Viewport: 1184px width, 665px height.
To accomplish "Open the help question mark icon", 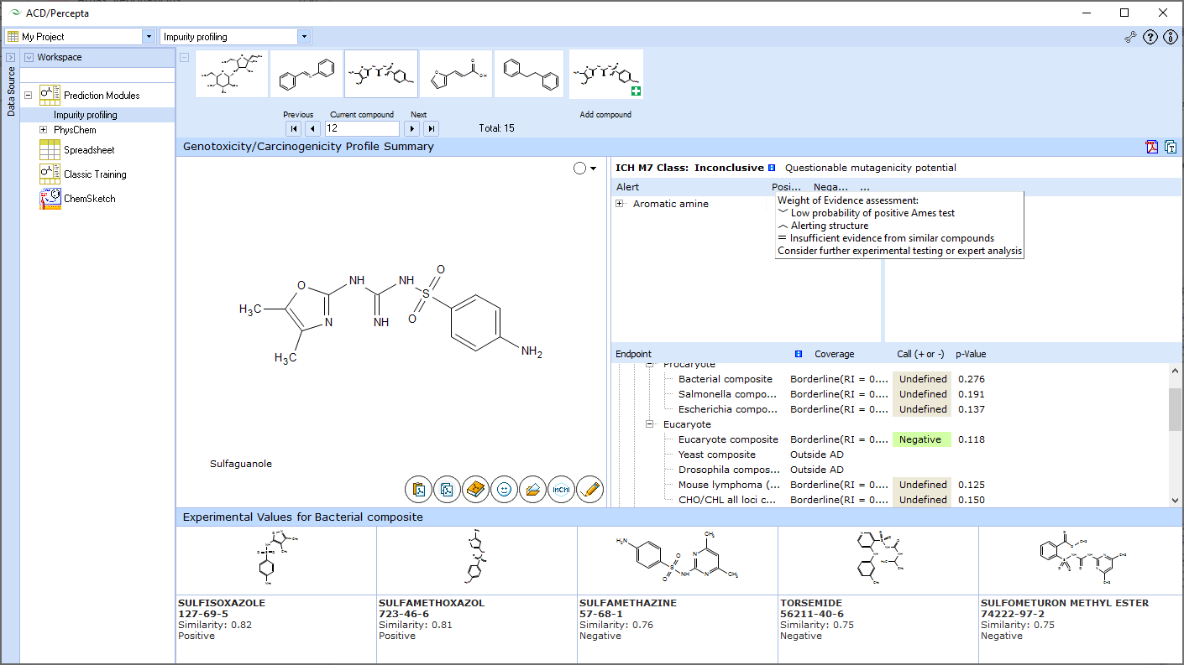I will click(1150, 37).
